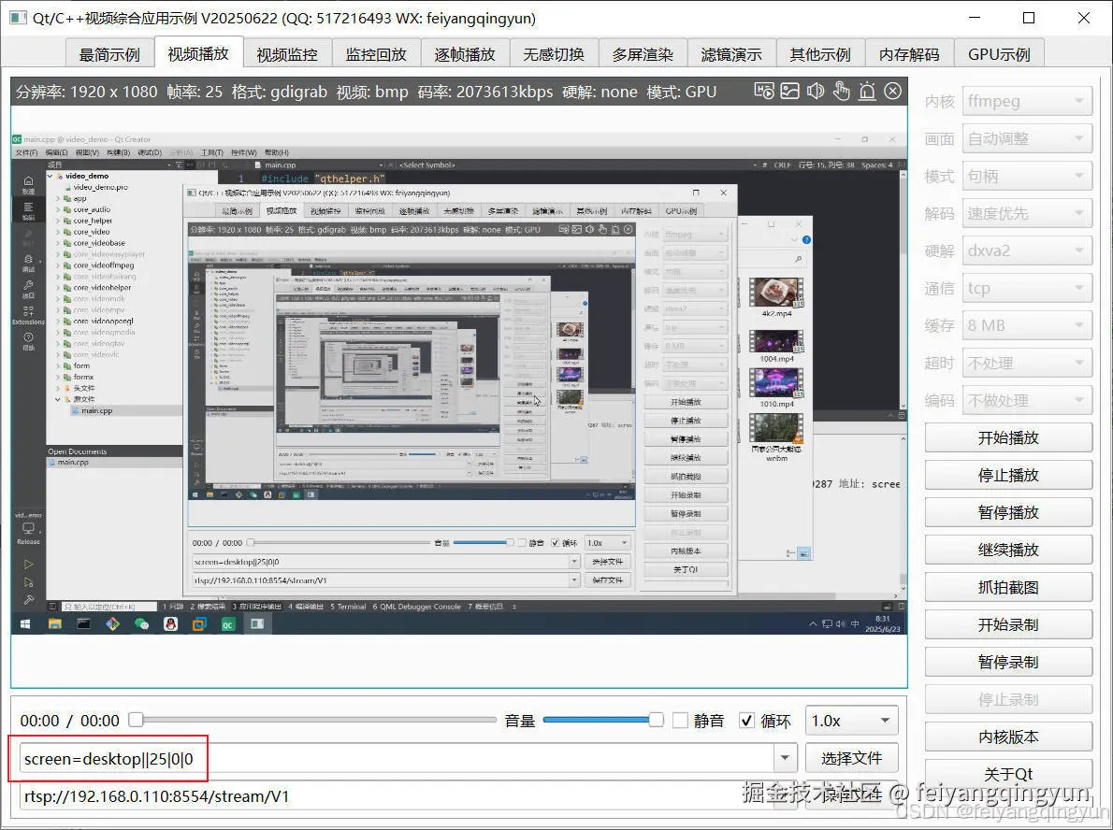Click the record-video icon in the video header

point(764,91)
